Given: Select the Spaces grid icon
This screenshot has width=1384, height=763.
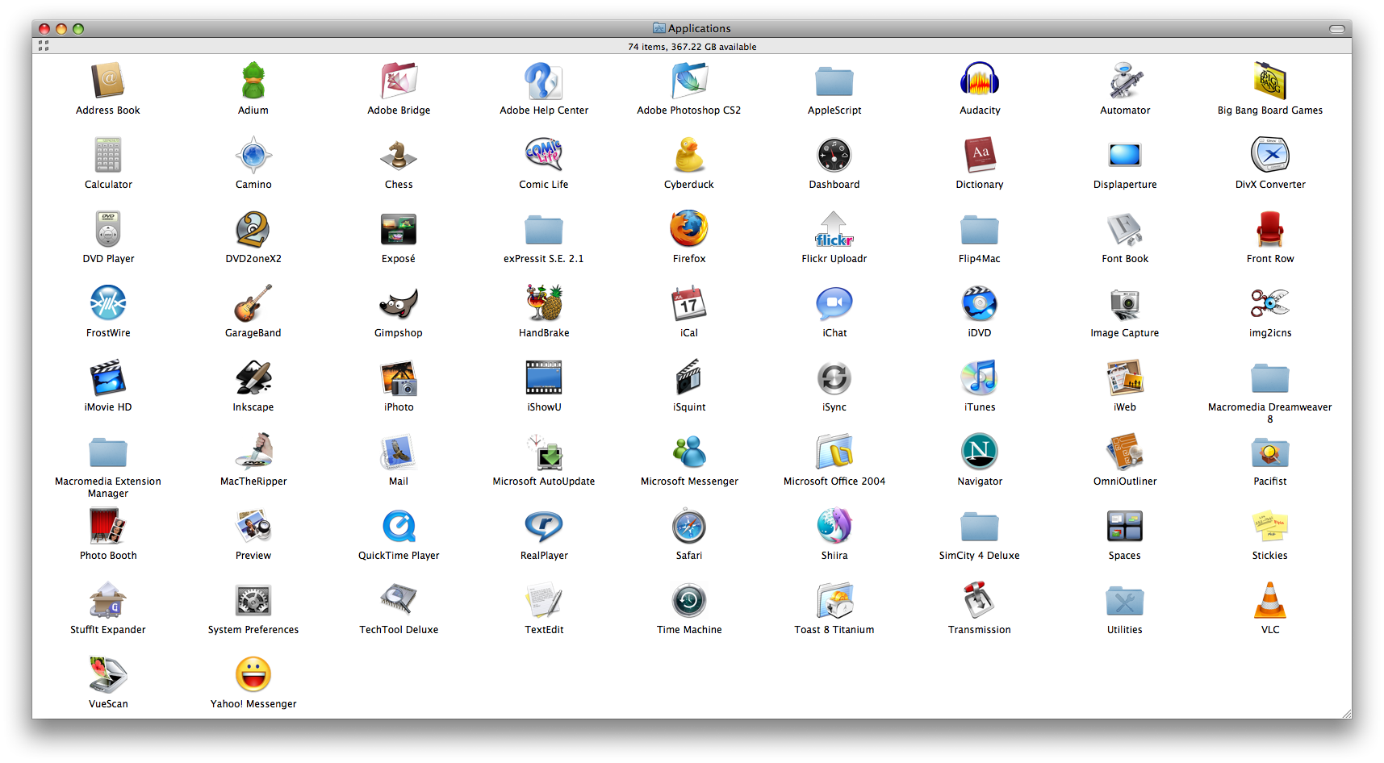Looking at the screenshot, I should (x=1125, y=526).
